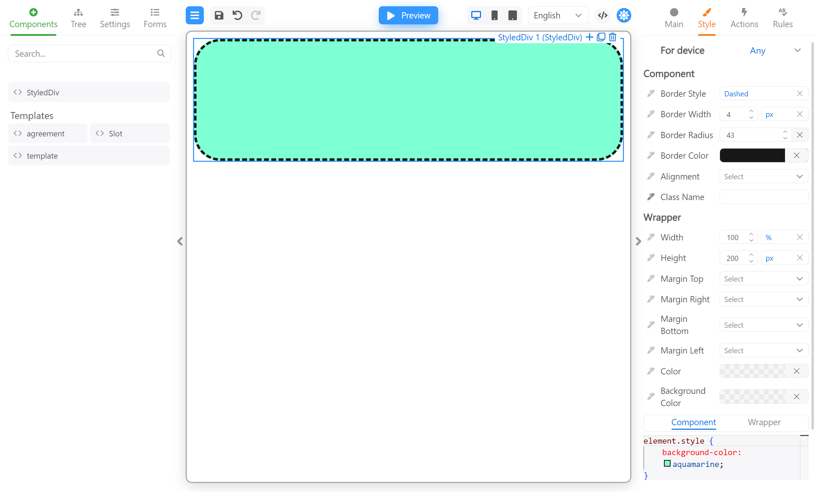Viewport: 817px width, 492px height.
Task: Switch to desktop device view
Action: coord(476,15)
